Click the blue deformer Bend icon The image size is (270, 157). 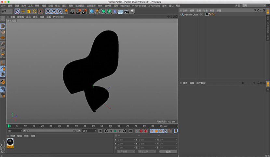(x=115, y=11)
